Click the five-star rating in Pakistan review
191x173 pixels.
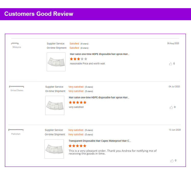coord(77,146)
